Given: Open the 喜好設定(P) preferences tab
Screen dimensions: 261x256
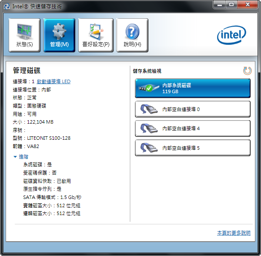Looking at the screenshot, I should pyautogui.click(x=96, y=35).
